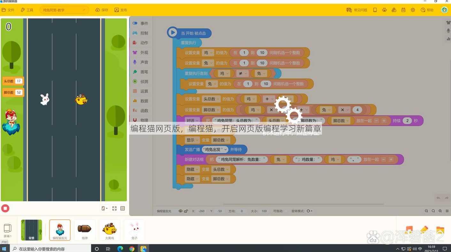The image size is (451, 252).
Task: Open the 帮助 menu
Action: tap(427, 10)
